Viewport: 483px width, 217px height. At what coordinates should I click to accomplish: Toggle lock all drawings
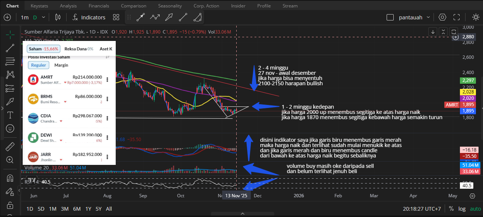click(x=10, y=205)
